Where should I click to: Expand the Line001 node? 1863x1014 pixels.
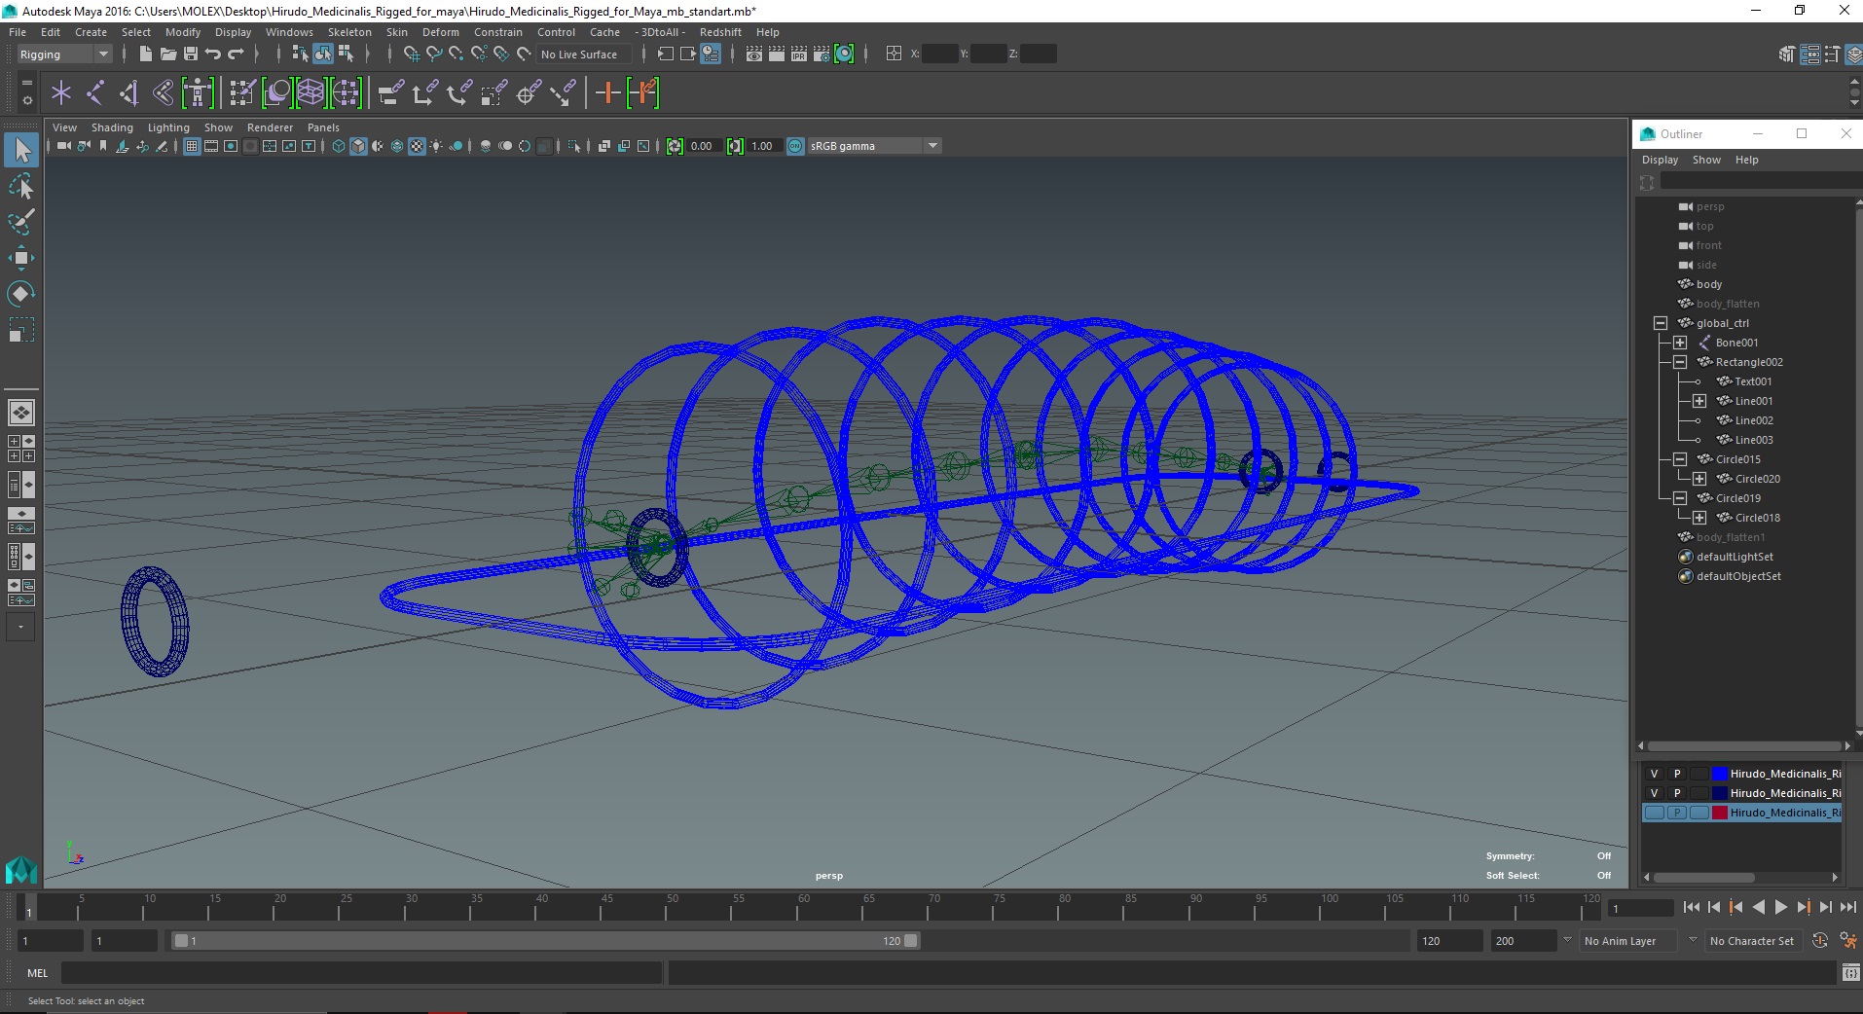coord(1699,401)
